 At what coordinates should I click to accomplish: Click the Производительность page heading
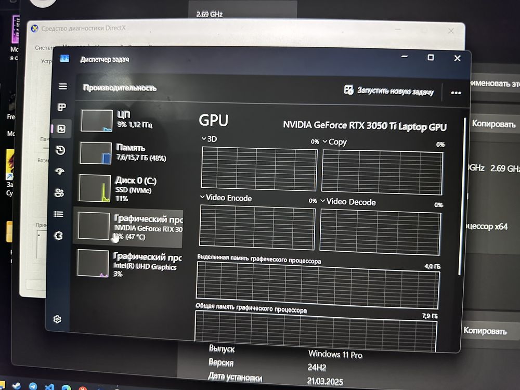click(x=120, y=88)
